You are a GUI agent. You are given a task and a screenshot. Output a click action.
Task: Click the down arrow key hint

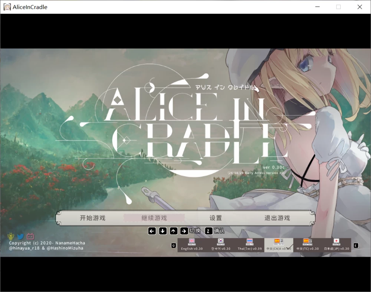pyautogui.click(x=162, y=231)
